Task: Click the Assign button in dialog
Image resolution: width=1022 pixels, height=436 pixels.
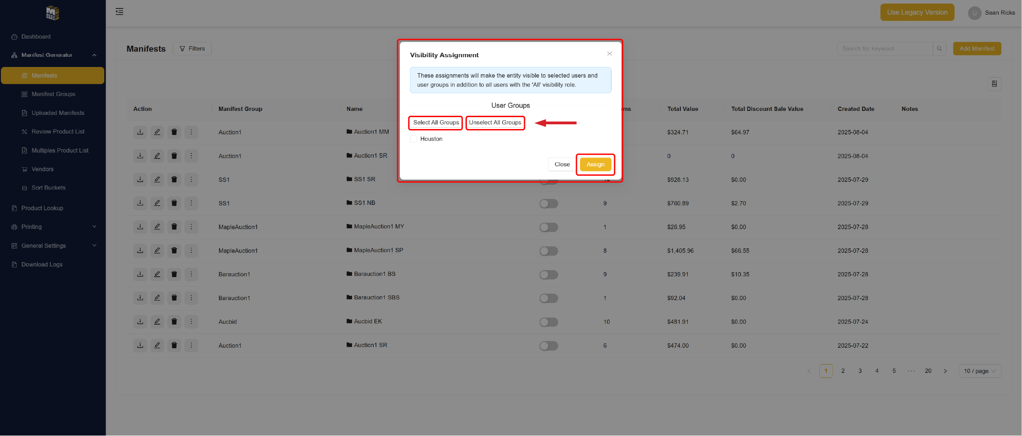Action: tap(595, 165)
